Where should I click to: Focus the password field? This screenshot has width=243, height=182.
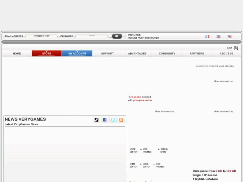(x=92, y=36)
